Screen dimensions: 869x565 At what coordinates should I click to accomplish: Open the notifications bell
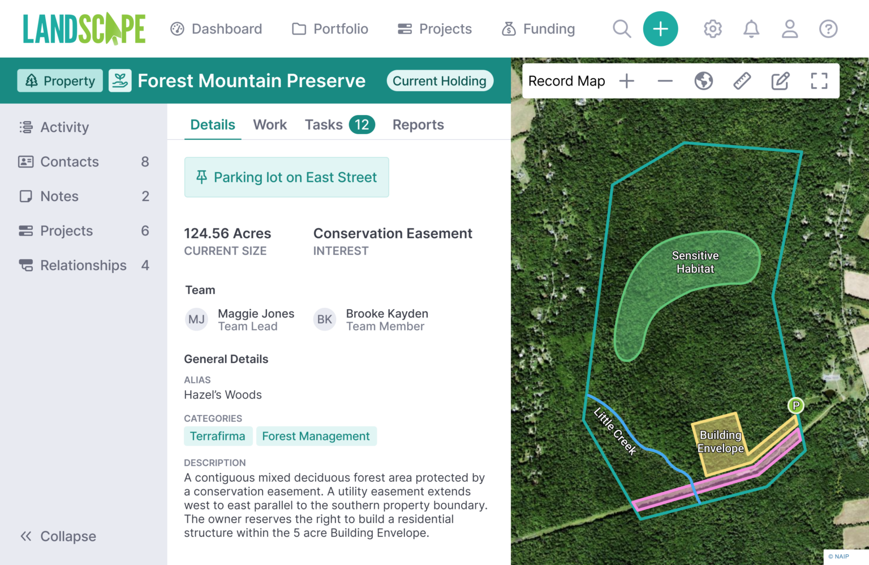(x=751, y=29)
